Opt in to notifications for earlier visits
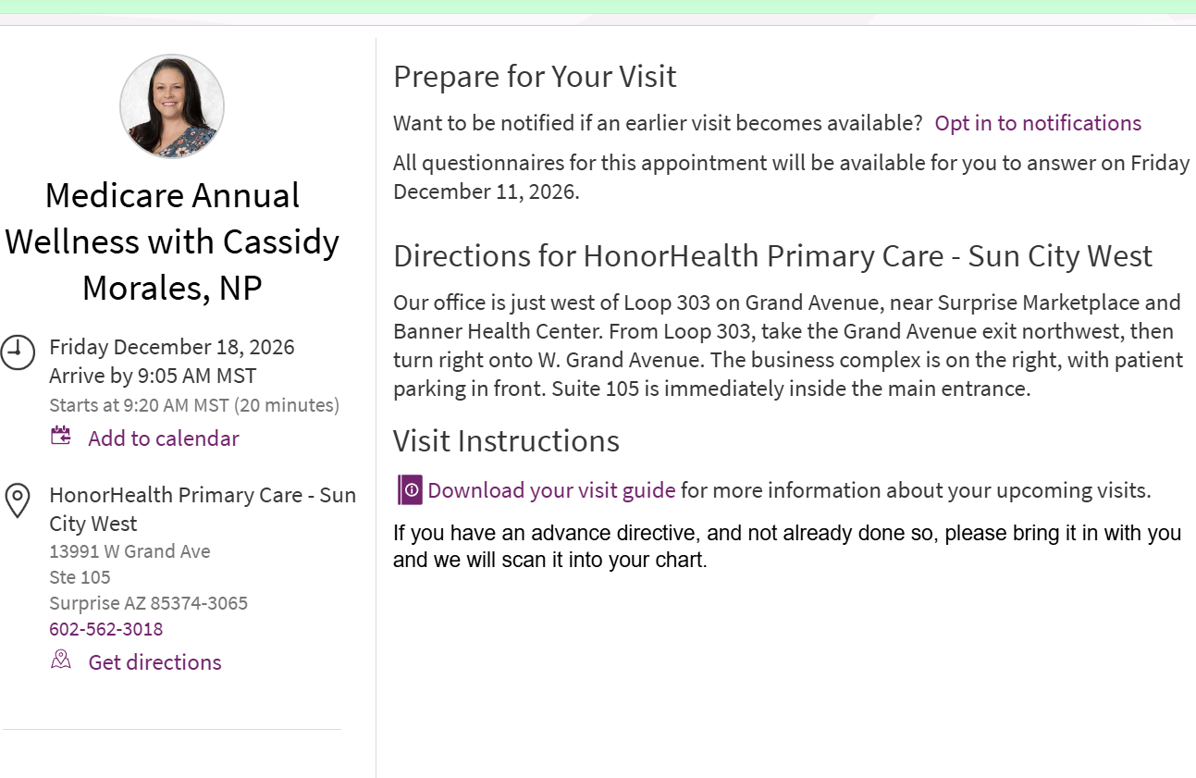The image size is (1196, 778). pyautogui.click(x=1038, y=123)
